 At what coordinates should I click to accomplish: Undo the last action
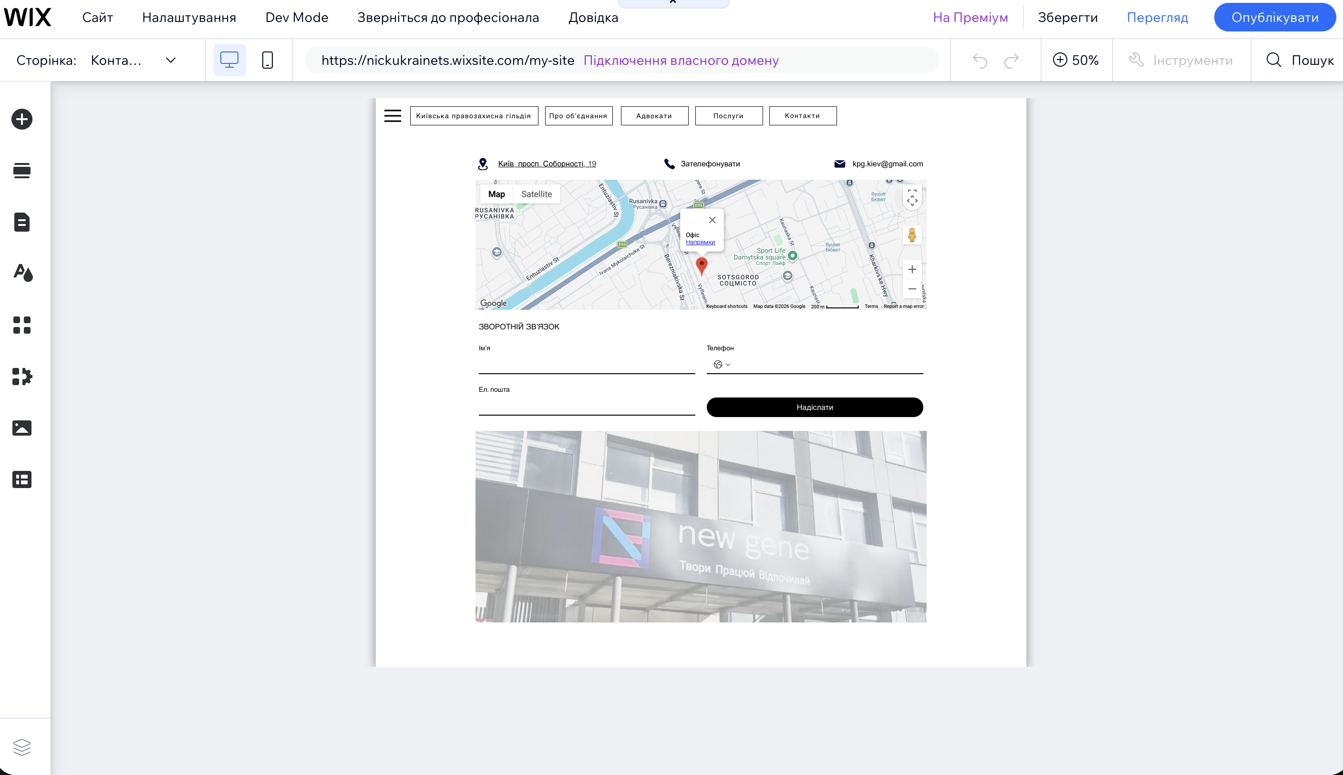tap(980, 60)
